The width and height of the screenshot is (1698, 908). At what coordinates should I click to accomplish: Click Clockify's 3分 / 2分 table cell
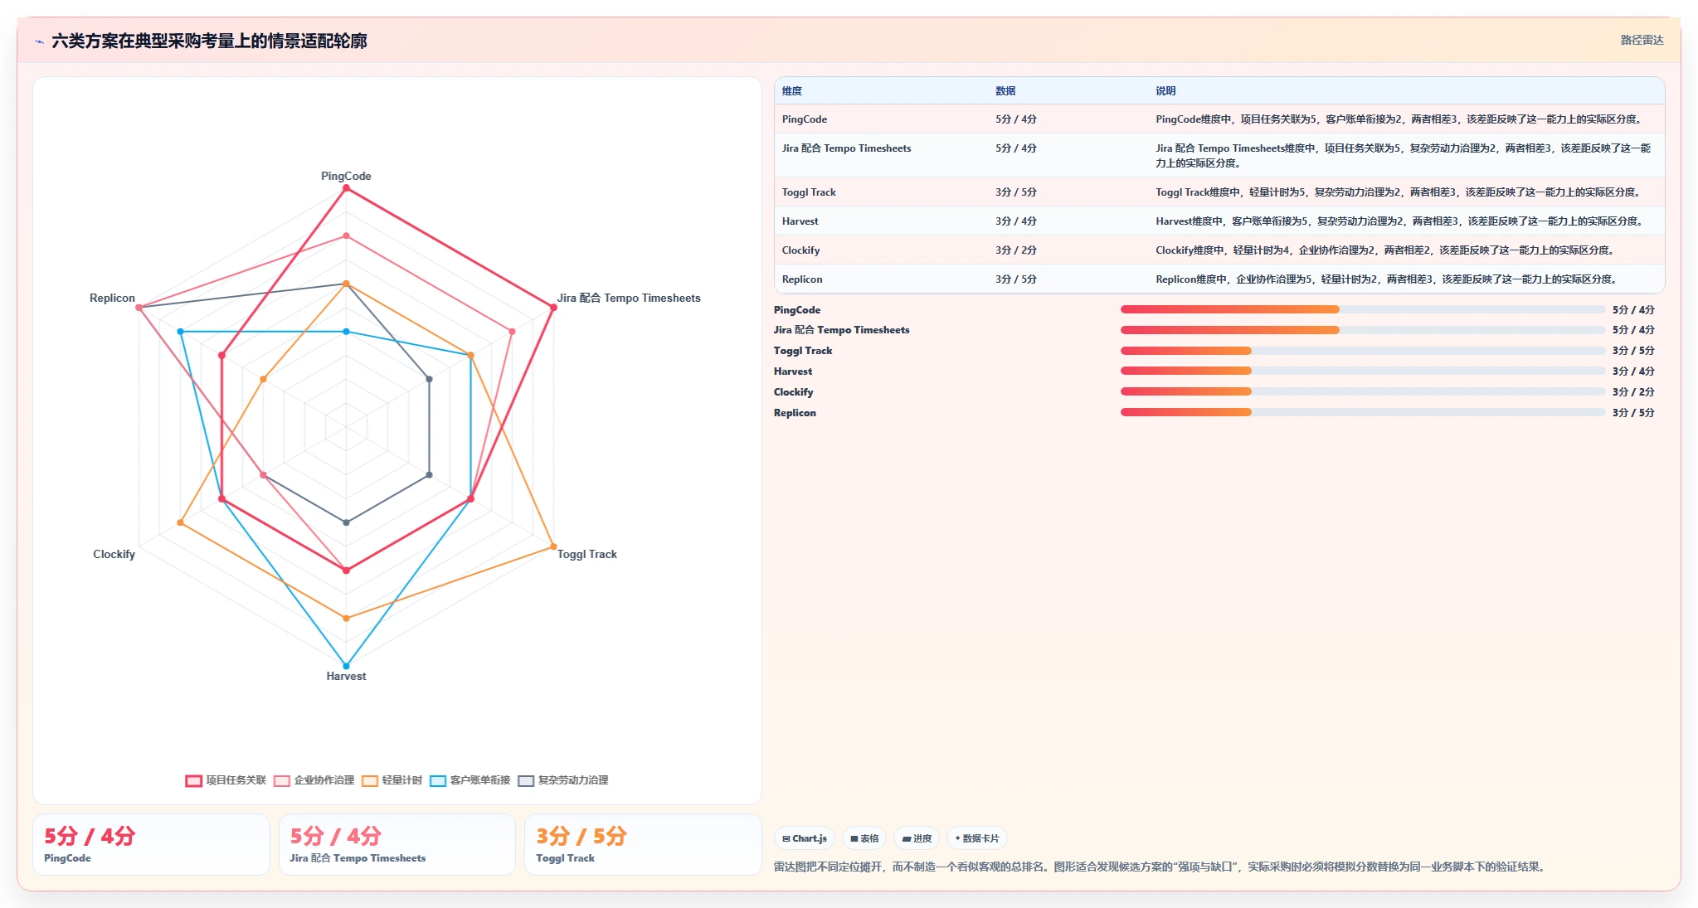tap(1016, 250)
